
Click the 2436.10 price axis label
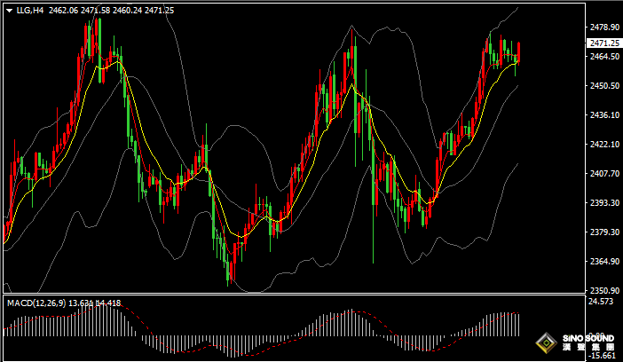click(x=603, y=115)
